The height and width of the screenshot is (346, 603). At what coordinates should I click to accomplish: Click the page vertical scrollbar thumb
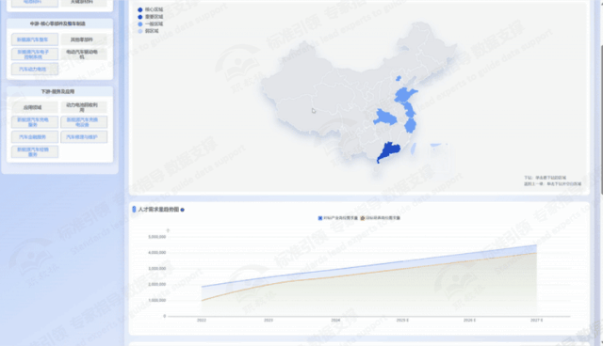click(601, 118)
